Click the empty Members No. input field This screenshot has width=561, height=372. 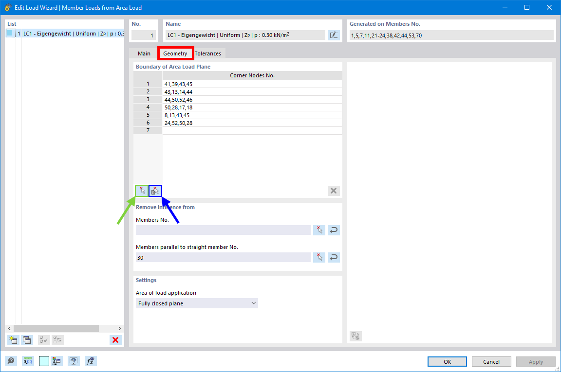point(223,230)
